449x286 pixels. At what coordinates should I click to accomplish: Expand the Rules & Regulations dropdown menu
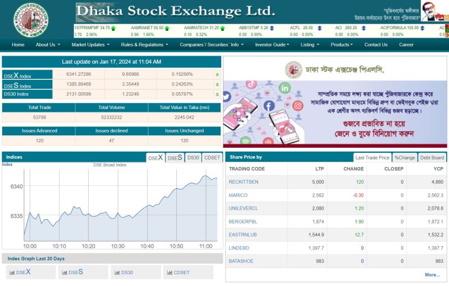(144, 44)
